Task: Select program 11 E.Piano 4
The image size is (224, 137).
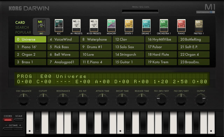Action: click(96, 62)
